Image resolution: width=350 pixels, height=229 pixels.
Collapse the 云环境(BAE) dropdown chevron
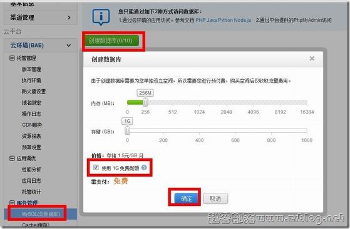[68, 46]
